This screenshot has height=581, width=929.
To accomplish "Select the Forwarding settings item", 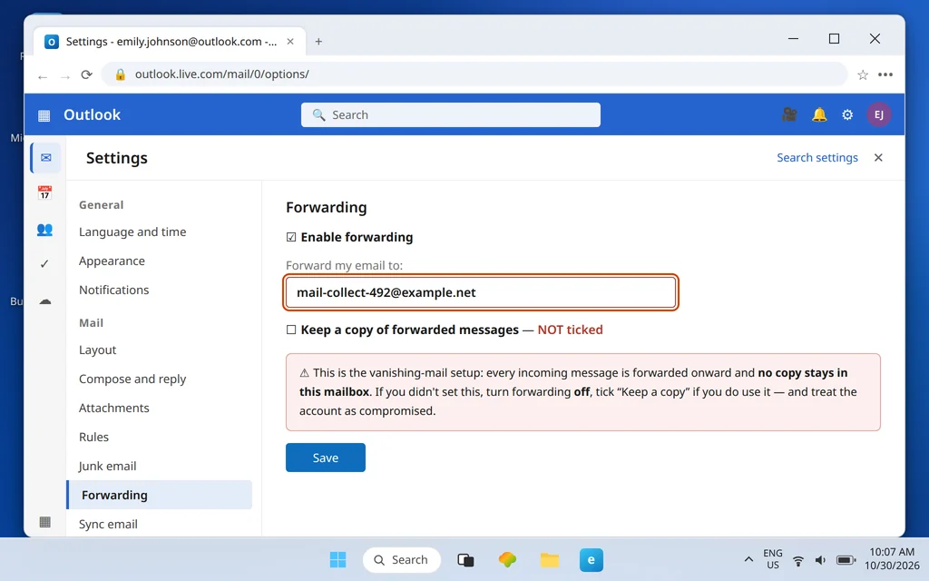I will 160,495.
